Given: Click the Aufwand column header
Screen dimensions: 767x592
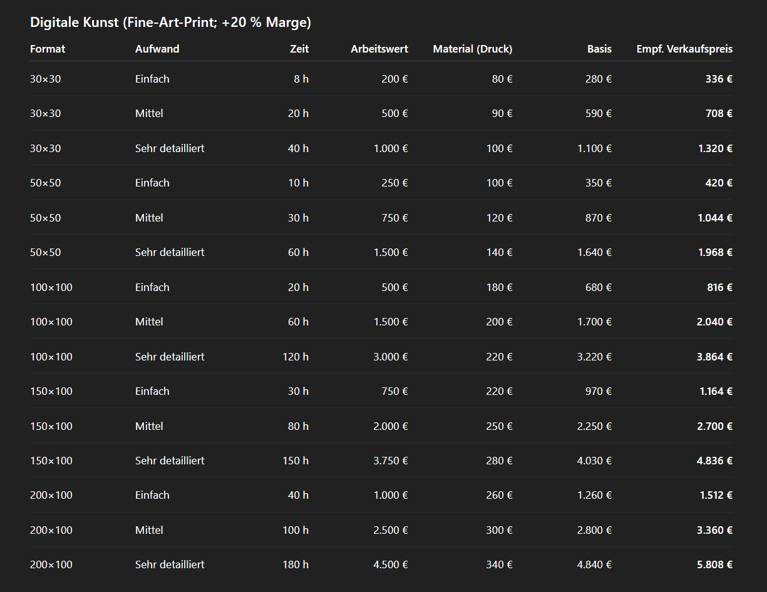Looking at the screenshot, I should (x=157, y=49).
